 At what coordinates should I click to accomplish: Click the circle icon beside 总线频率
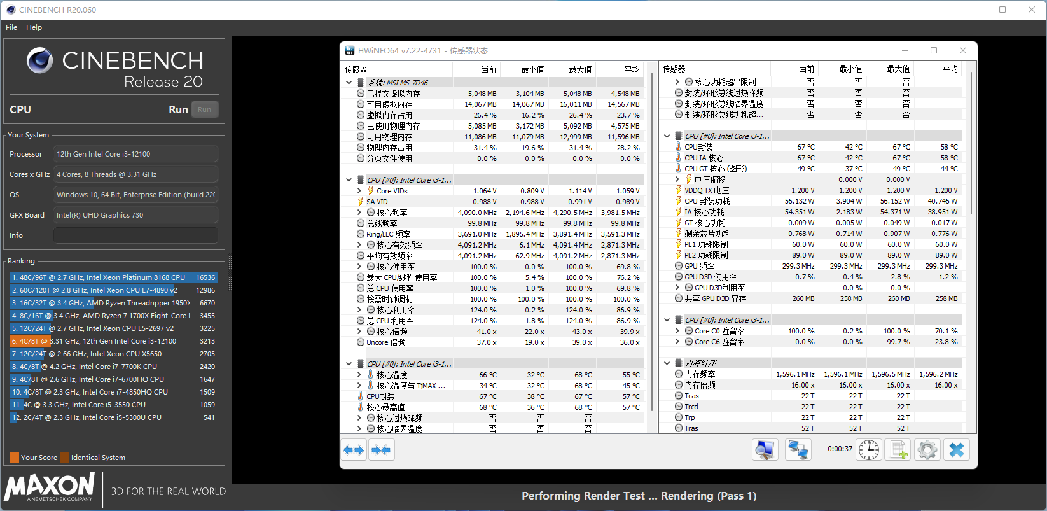pyautogui.click(x=361, y=223)
